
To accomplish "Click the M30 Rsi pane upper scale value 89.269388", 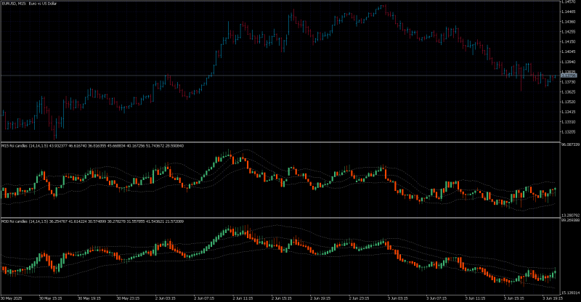I will click(570, 220).
